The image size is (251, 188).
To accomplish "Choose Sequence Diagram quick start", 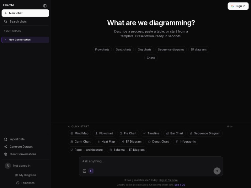I will click(x=205, y=133).
